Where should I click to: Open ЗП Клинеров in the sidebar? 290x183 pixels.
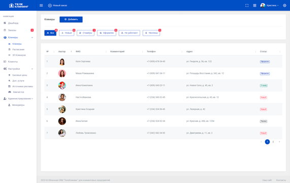[19, 55]
